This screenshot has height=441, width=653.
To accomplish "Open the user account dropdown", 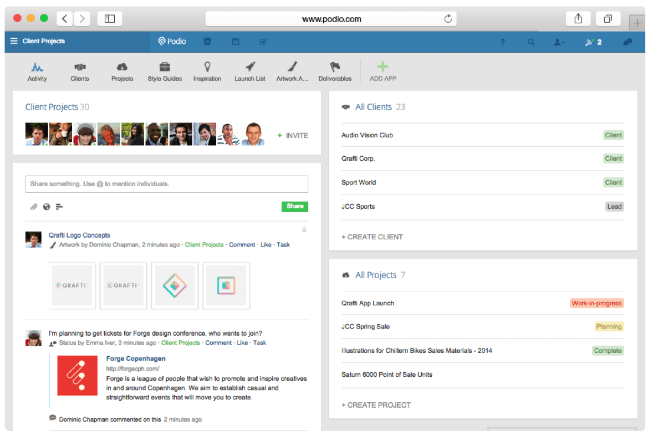I will (558, 42).
